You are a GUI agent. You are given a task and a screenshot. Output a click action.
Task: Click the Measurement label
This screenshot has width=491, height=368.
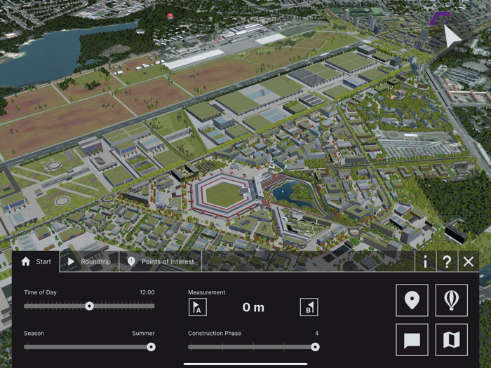tap(206, 292)
